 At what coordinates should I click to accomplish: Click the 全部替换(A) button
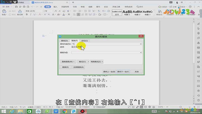(79, 67)
